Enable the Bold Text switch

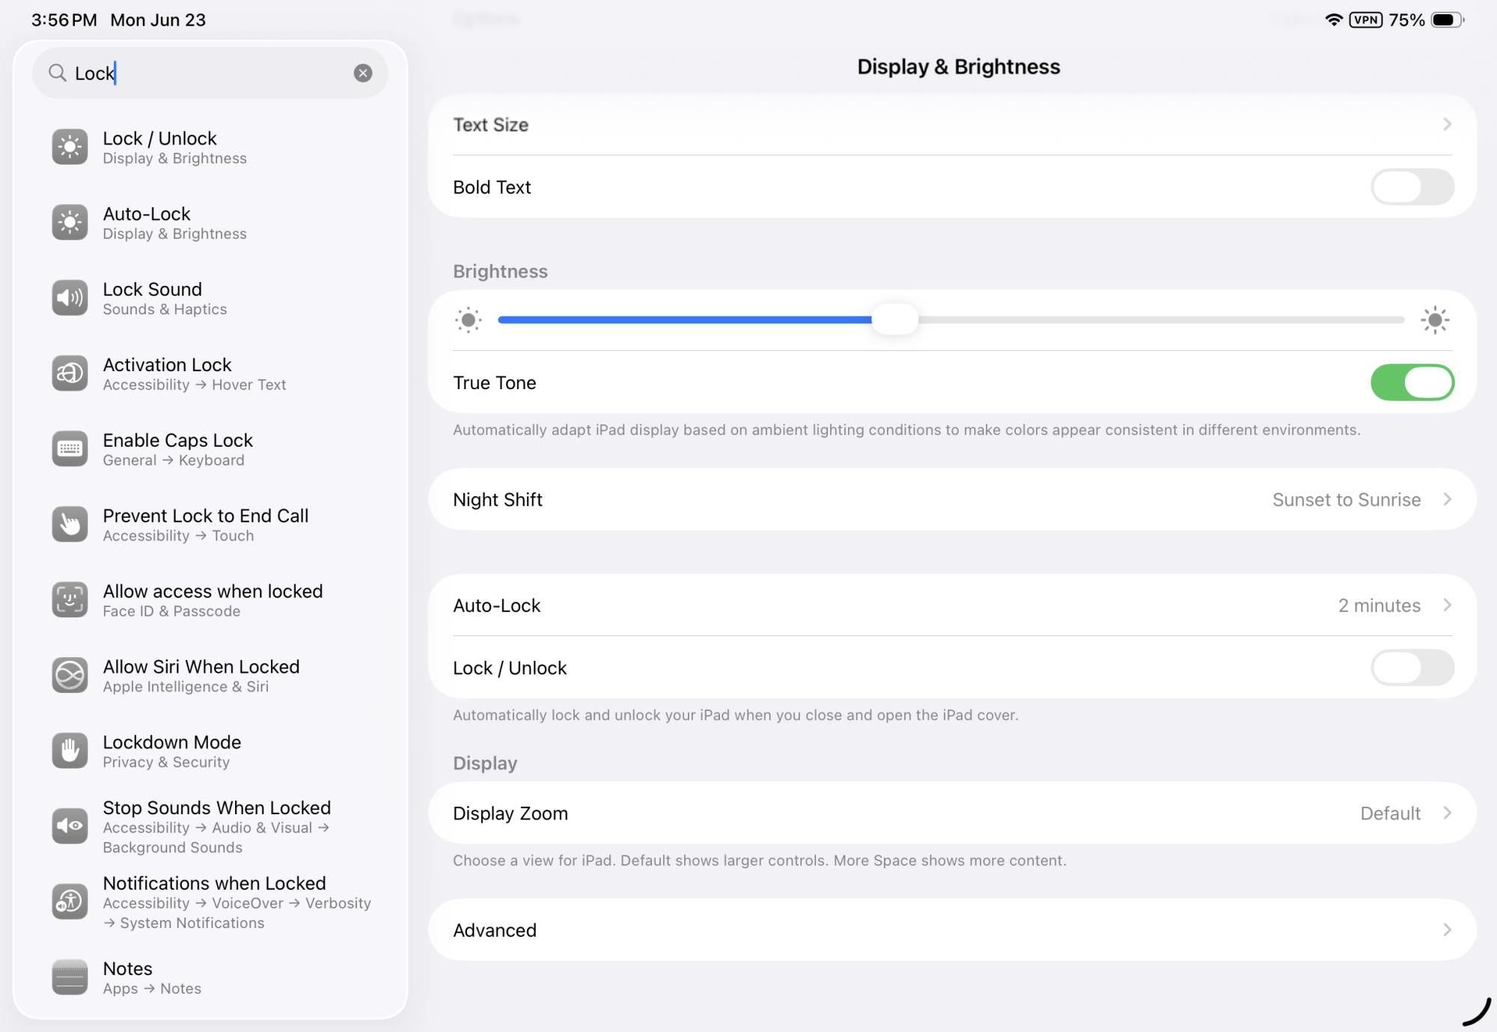[1412, 187]
